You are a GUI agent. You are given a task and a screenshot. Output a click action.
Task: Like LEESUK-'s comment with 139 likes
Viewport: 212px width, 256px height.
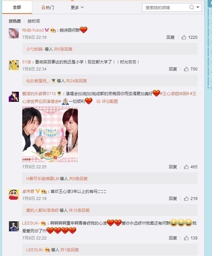[186, 238]
